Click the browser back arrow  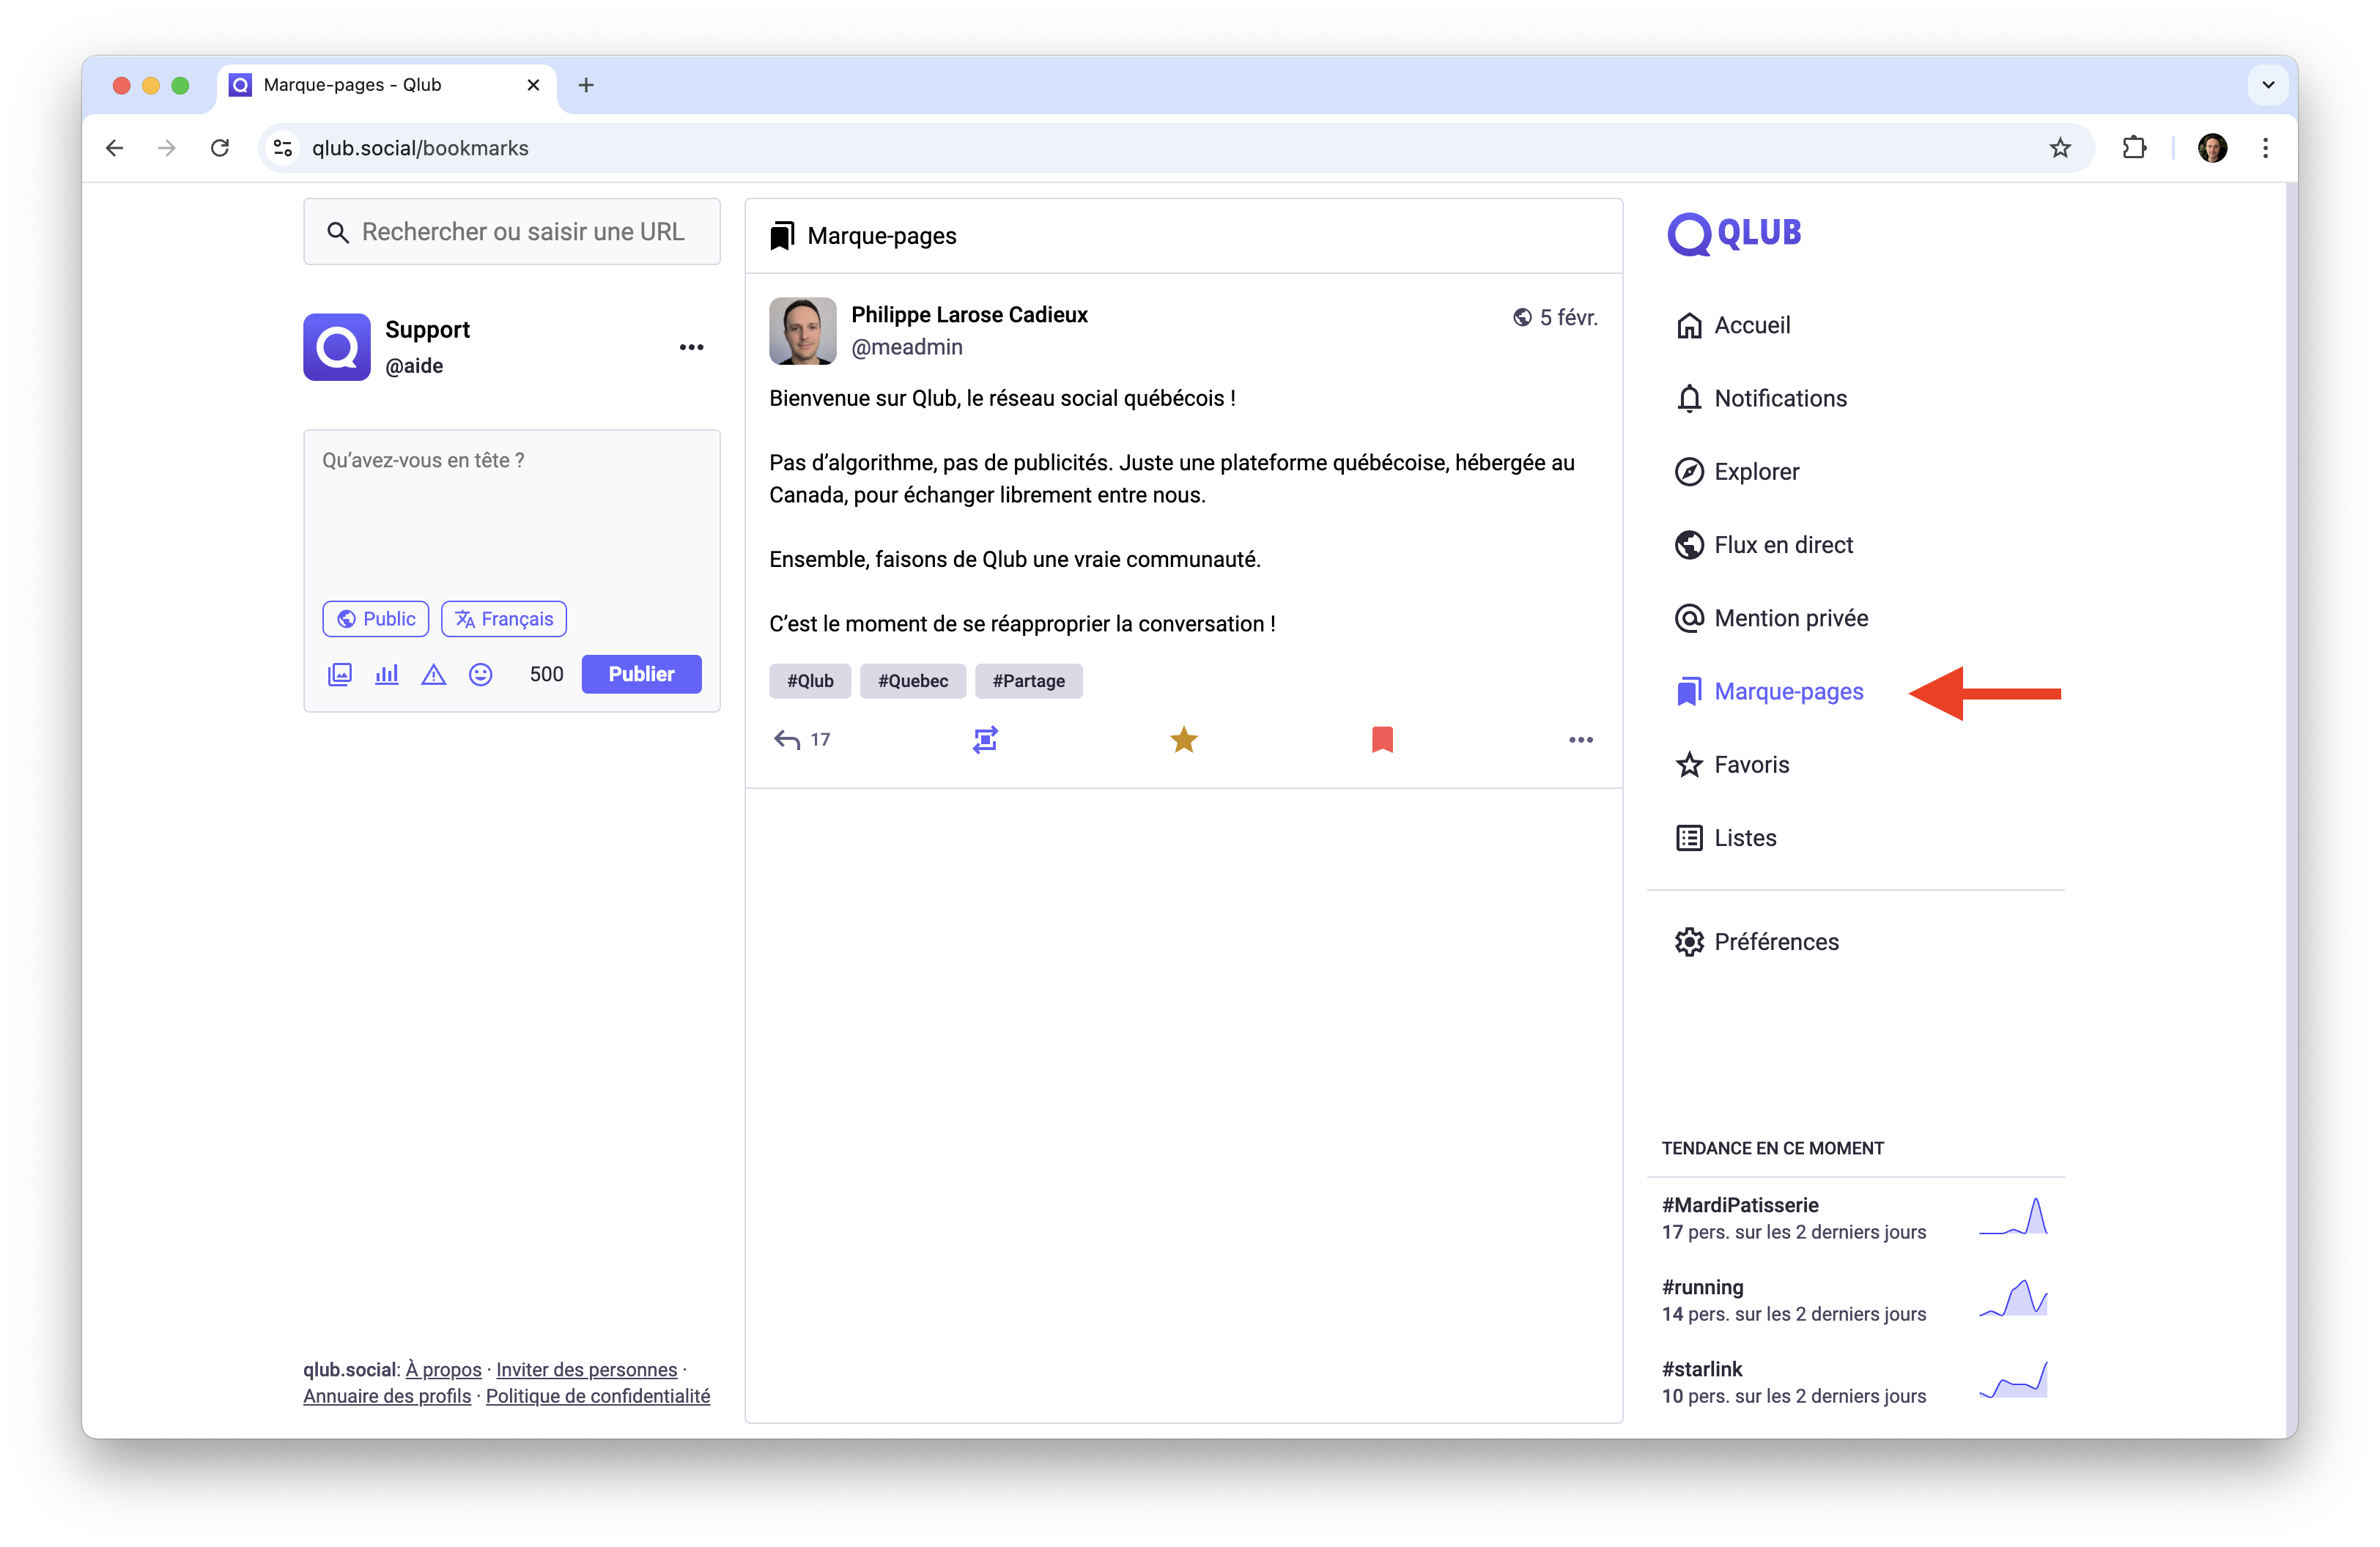pyautogui.click(x=115, y=148)
